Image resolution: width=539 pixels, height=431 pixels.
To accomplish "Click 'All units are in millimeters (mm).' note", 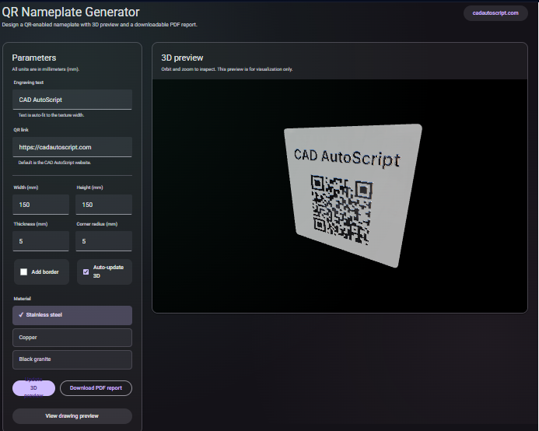I will (x=46, y=69).
